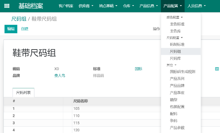Open the 贵人鸟 brand link
This screenshot has width=220, height=133.
click(x=60, y=76)
